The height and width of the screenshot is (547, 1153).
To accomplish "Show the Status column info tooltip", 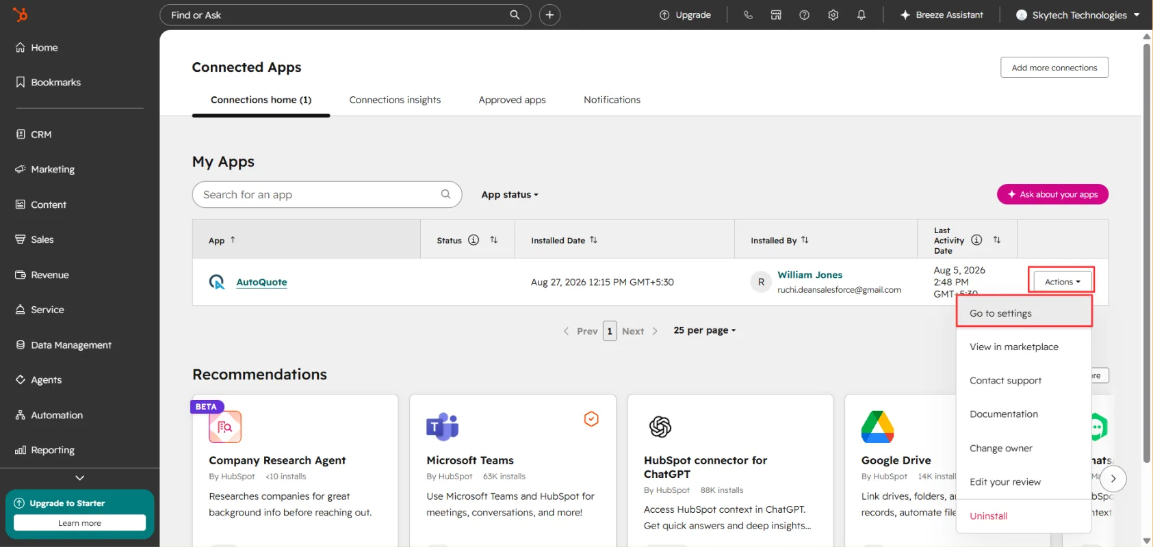I will (x=474, y=240).
